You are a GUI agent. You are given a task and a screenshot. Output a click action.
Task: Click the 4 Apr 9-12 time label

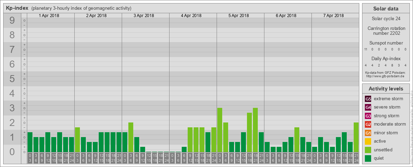coord(190,159)
